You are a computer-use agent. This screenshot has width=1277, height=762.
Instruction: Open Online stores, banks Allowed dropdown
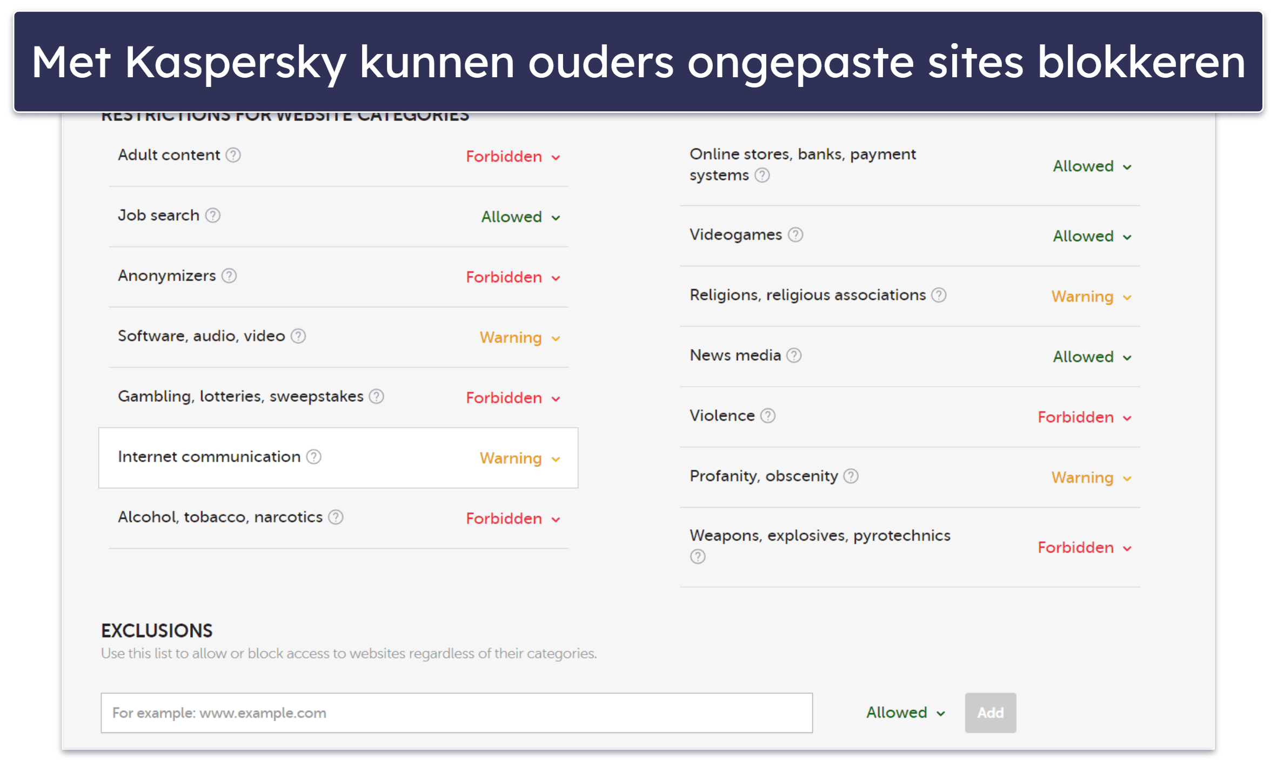tap(1092, 166)
